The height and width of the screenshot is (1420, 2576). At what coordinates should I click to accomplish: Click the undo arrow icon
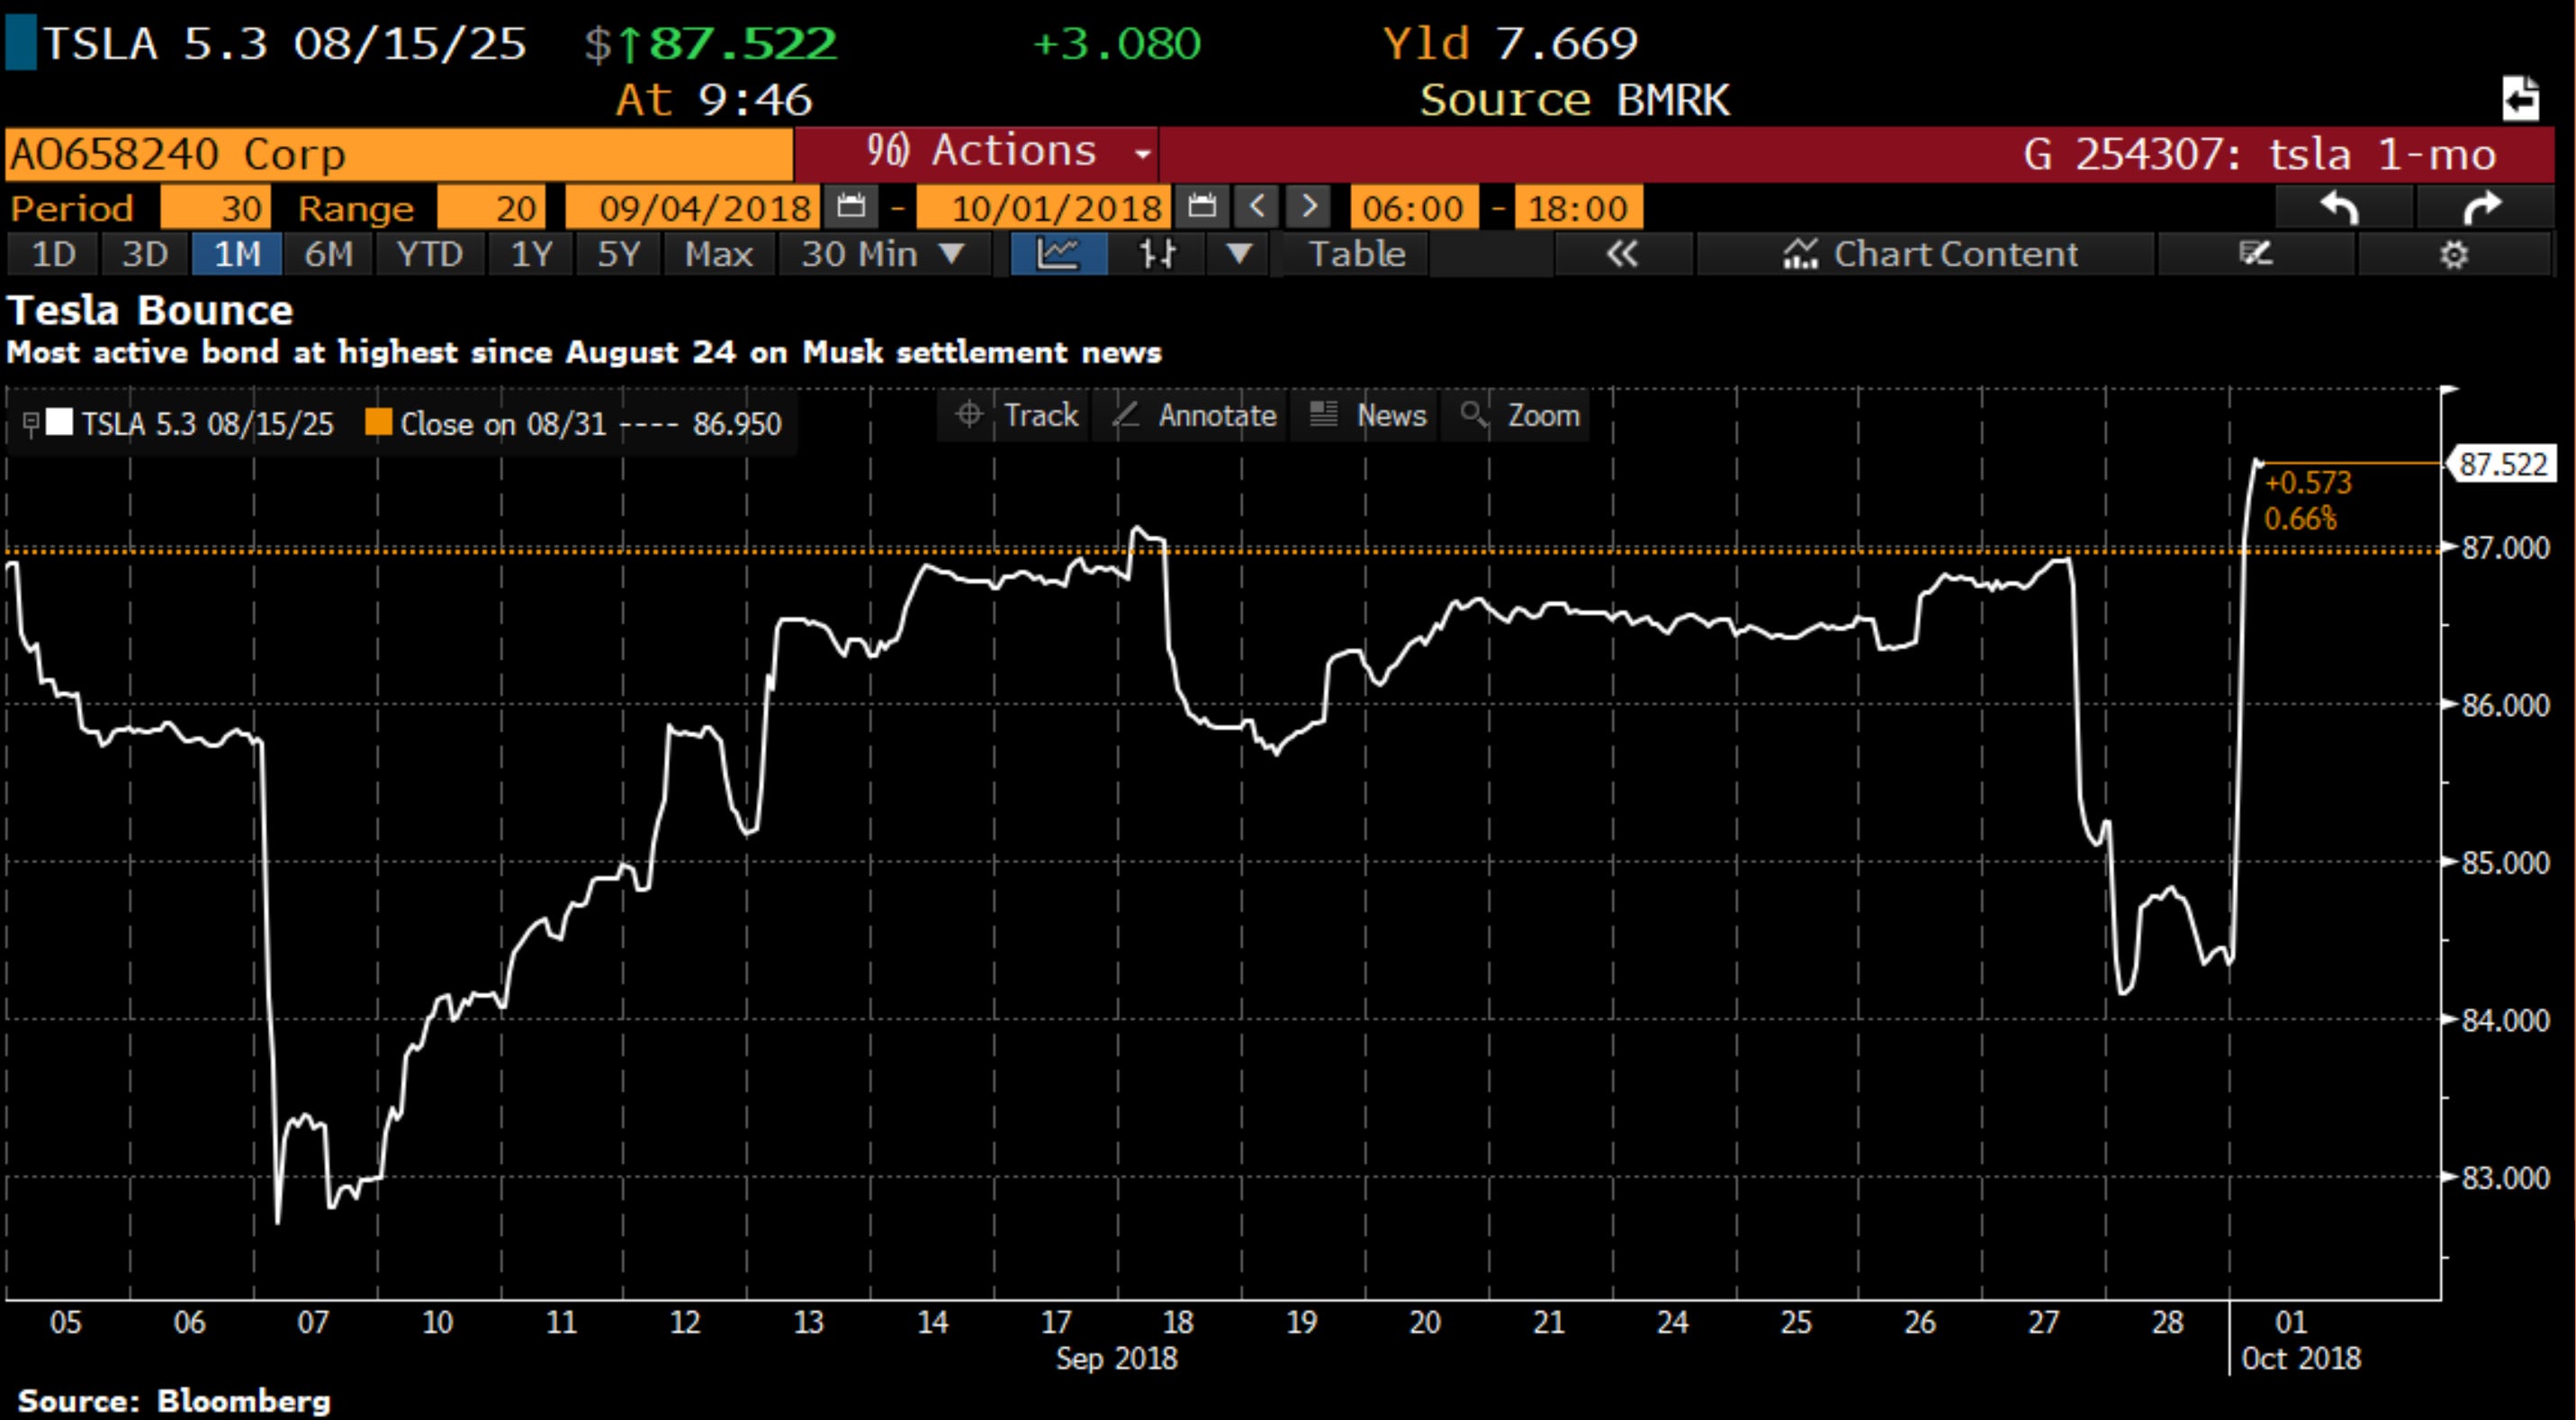click(x=2341, y=208)
